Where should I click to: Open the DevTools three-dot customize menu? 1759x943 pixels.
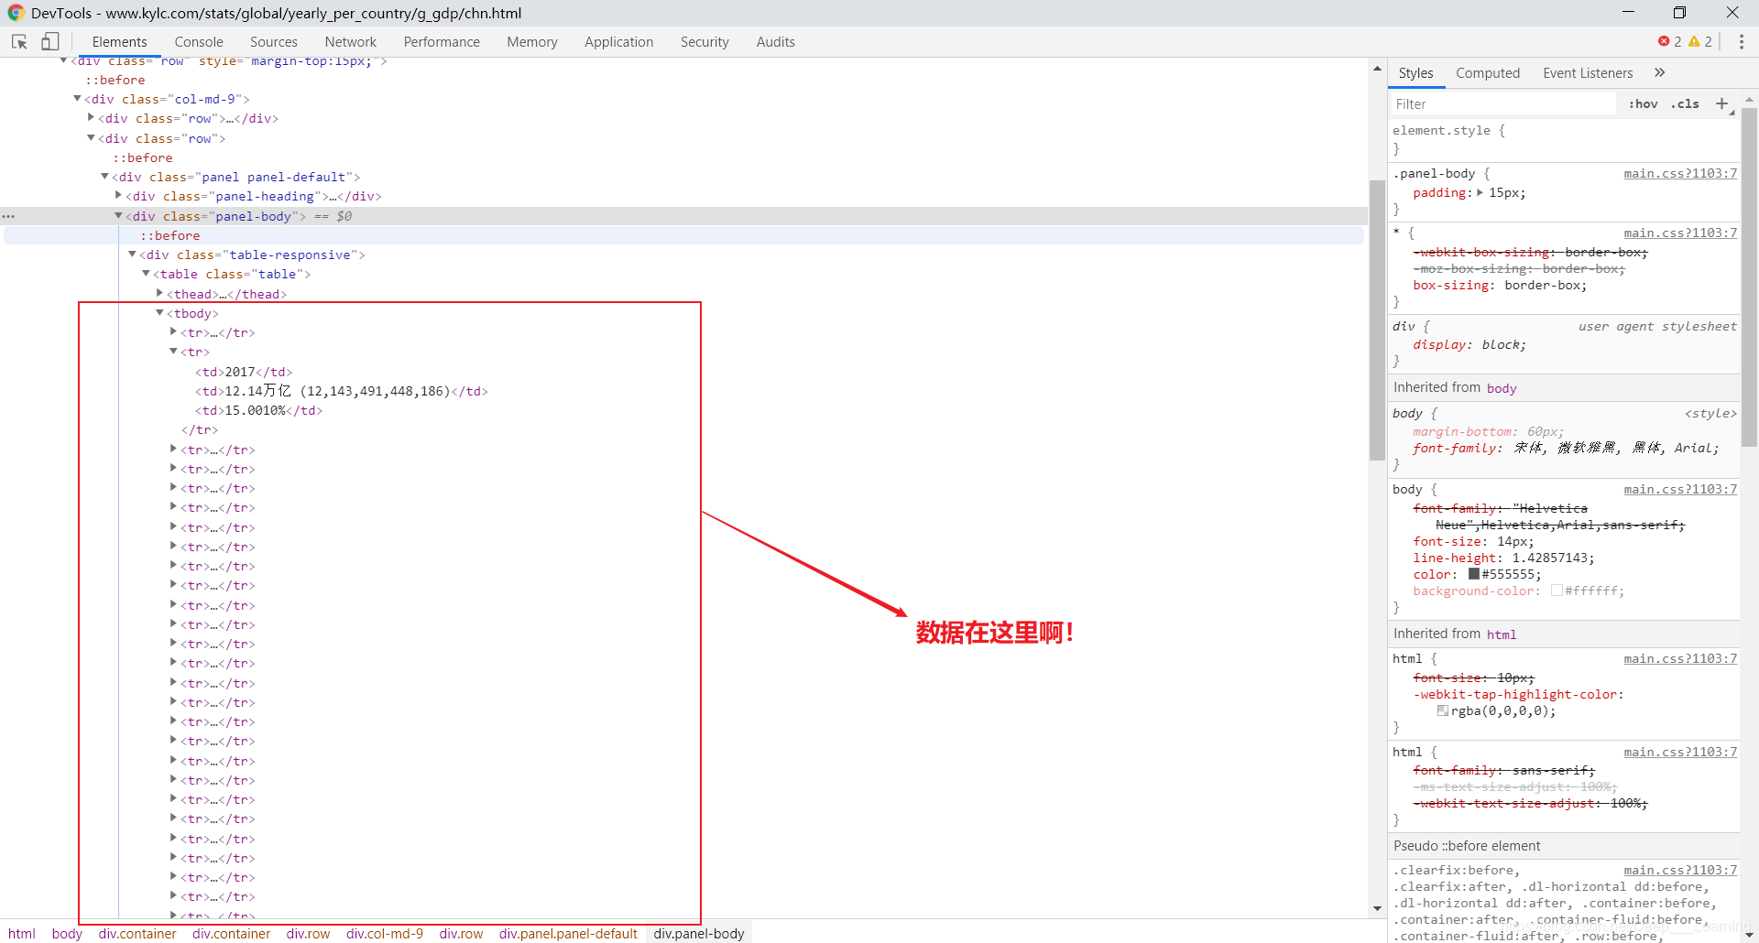tap(1742, 42)
